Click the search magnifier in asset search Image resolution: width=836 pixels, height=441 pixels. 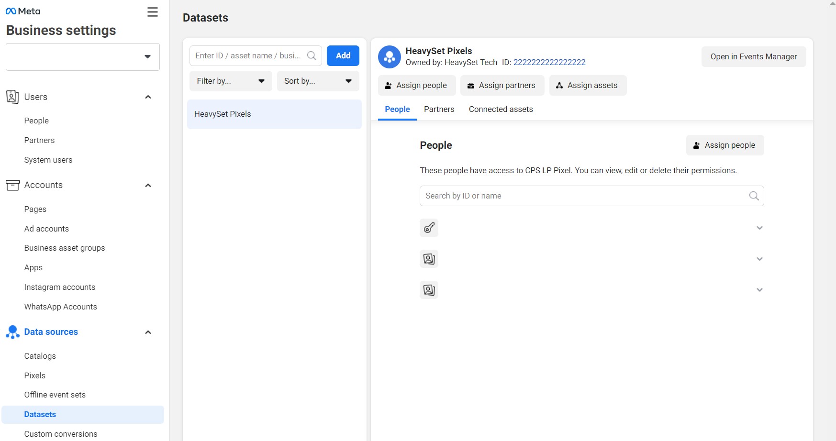point(312,55)
